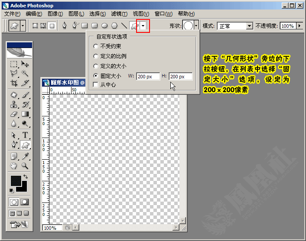Click the 不透明度 opacity field
The height and width of the screenshot is (241, 306).
coord(288,26)
